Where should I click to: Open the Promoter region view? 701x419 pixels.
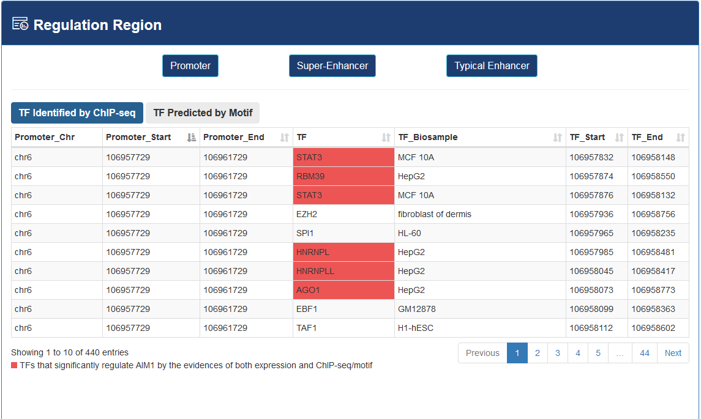[x=190, y=65]
